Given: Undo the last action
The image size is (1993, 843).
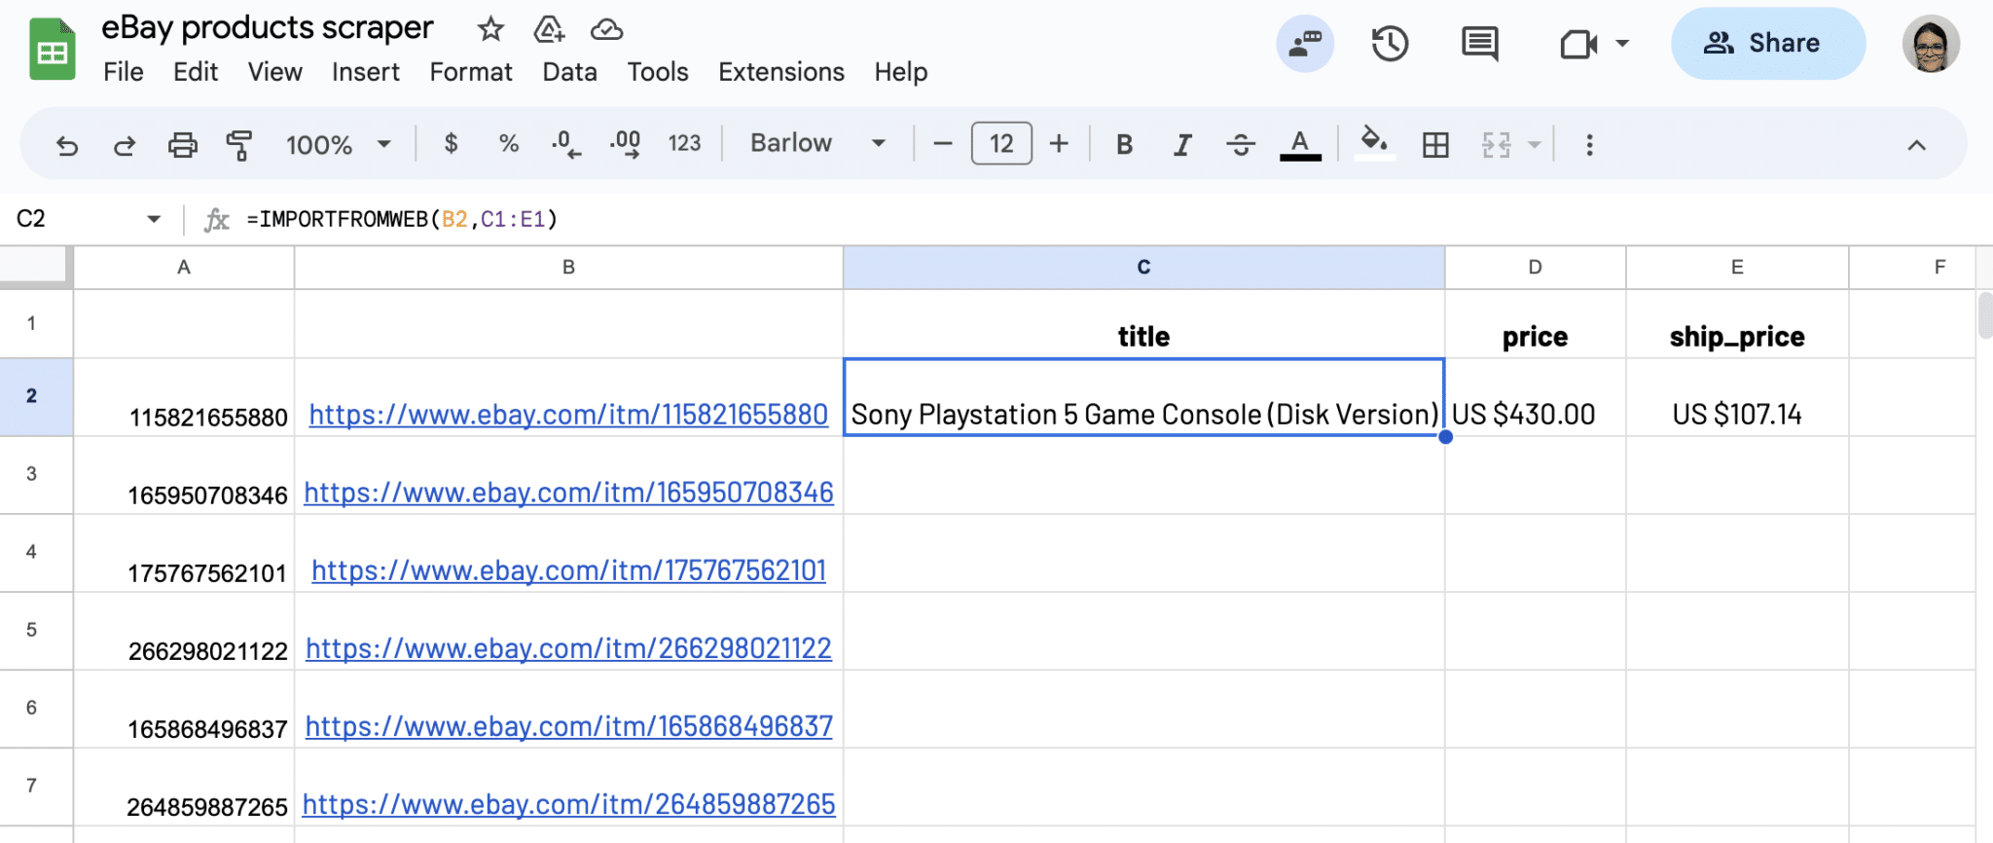Looking at the screenshot, I should click(x=67, y=145).
